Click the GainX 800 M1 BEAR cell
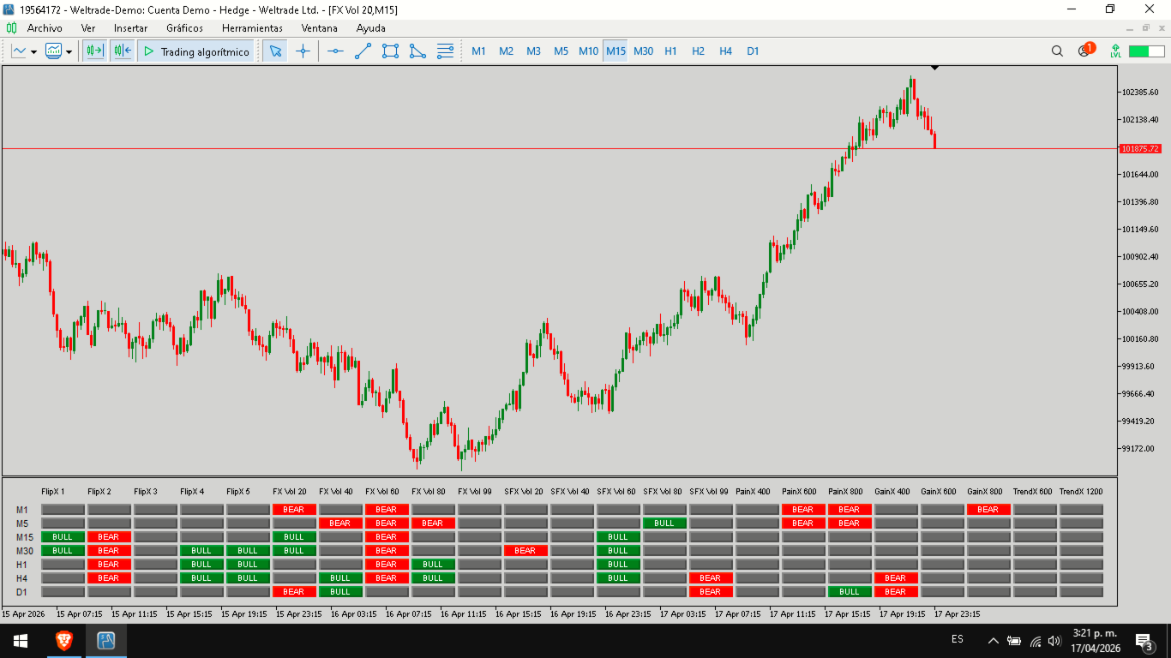The height and width of the screenshot is (658, 1171). (988, 510)
